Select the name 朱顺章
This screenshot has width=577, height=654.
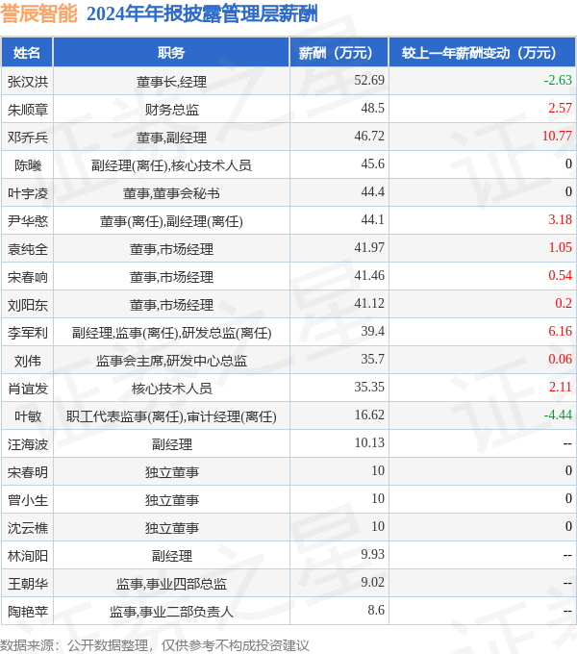(x=28, y=110)
